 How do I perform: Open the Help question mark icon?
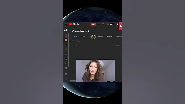[103, 24]
